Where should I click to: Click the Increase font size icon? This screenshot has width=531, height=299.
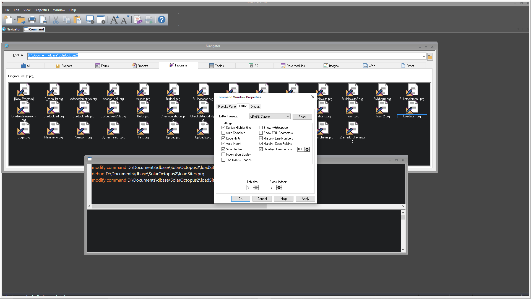[114, 20]
